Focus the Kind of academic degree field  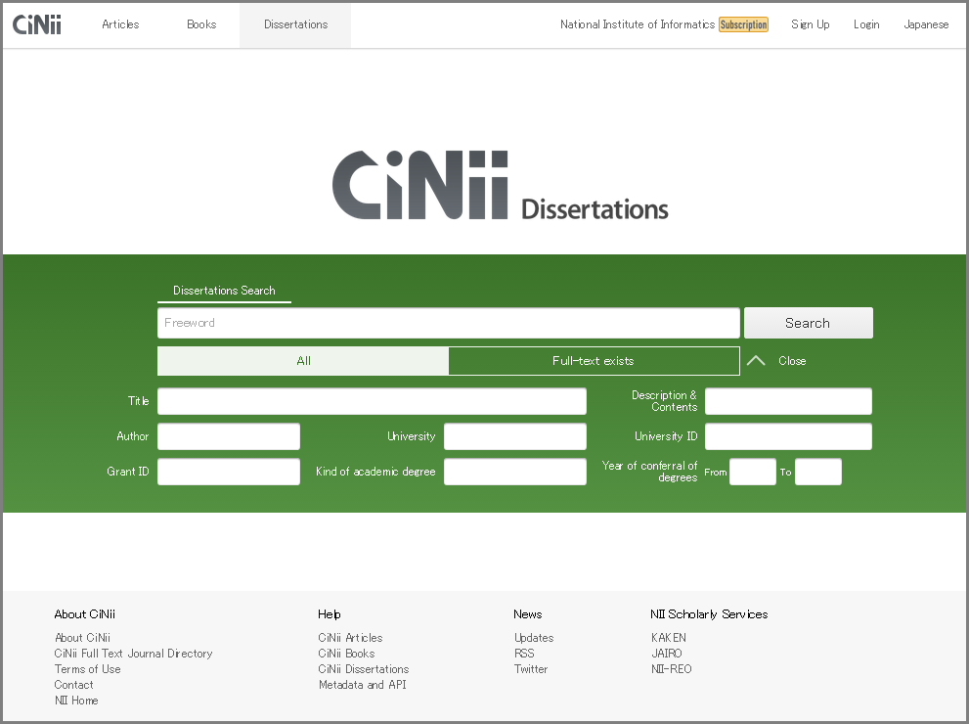click(x=514, y=472)
